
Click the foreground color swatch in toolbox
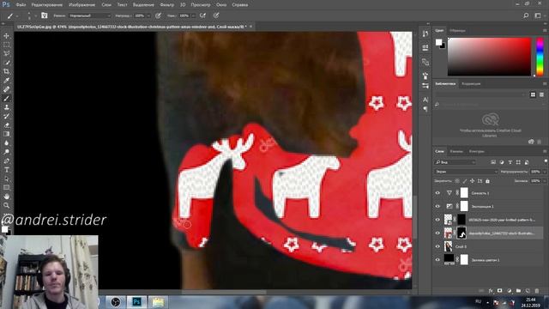[4, 229]
